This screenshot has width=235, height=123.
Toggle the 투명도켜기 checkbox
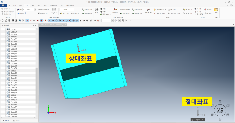coord(39,13)
